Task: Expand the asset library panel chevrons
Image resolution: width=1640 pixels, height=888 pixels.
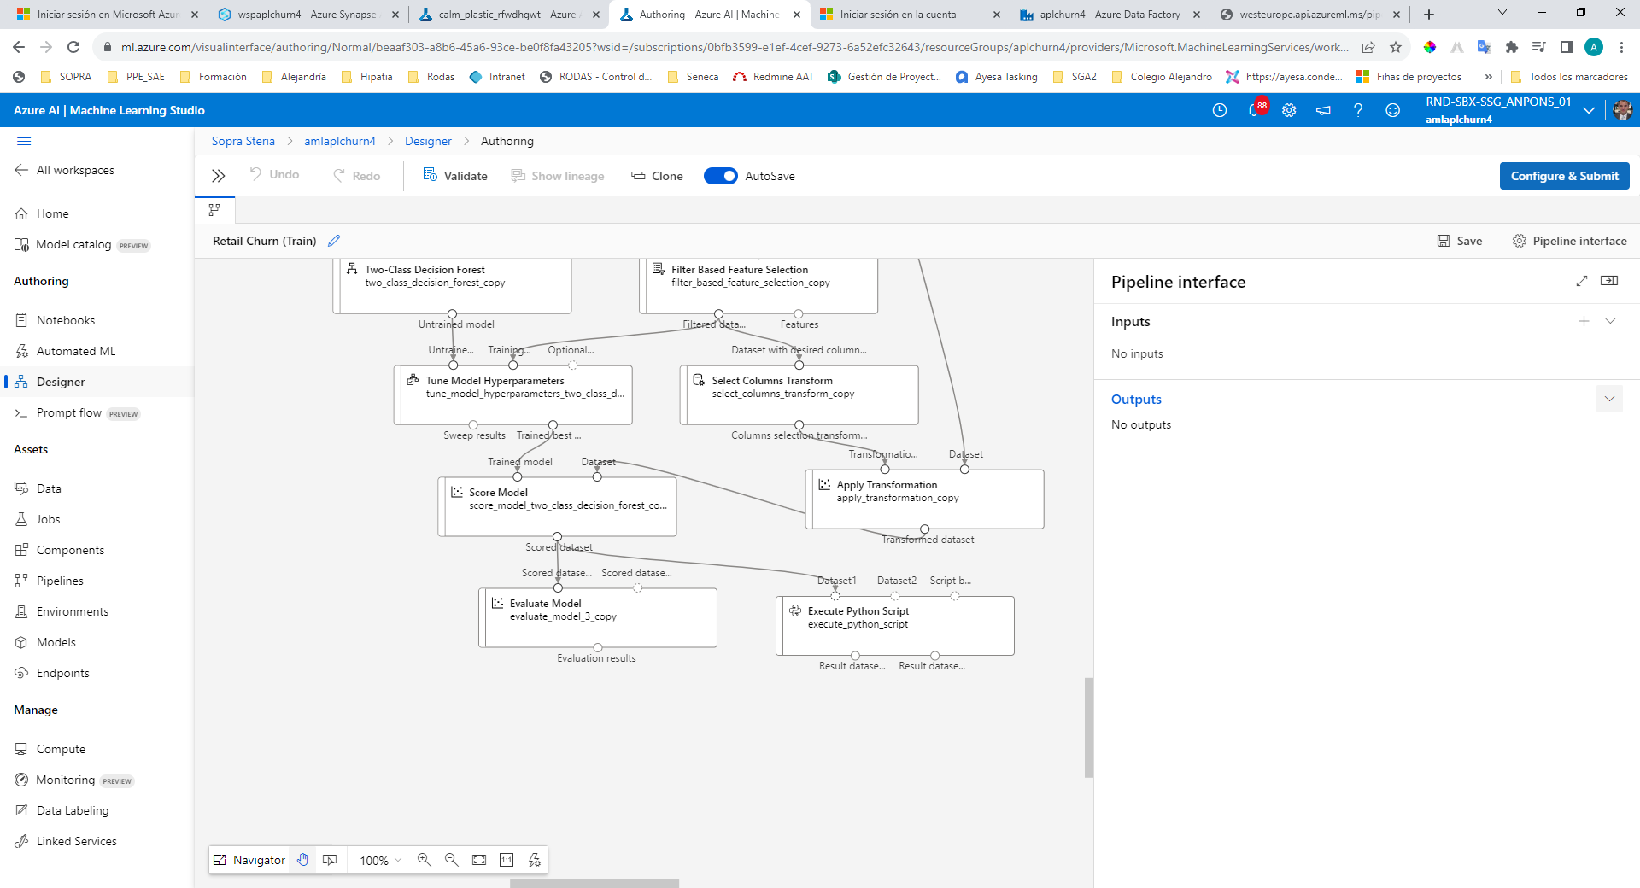Action: click(x=219, y=176)
